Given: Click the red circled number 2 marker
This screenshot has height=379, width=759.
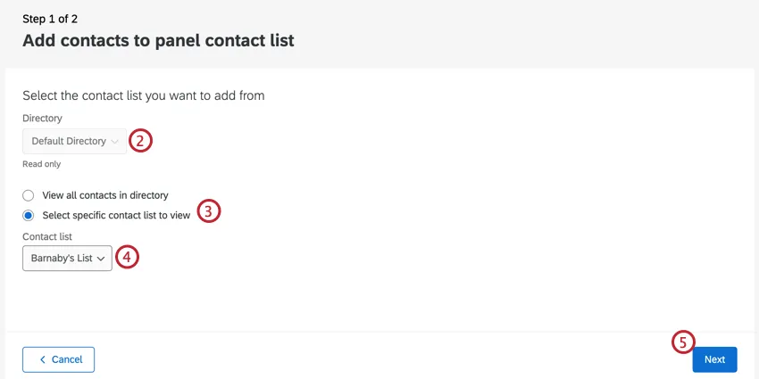Looking at the screenshot, I should [141, 141].
